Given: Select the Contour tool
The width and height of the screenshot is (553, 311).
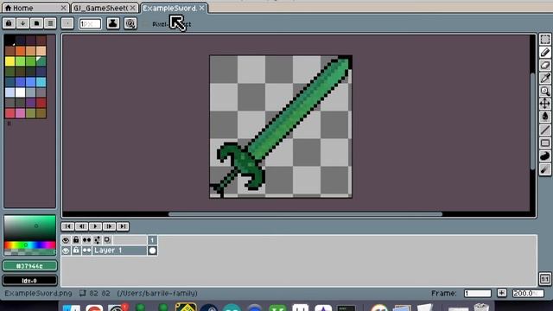Looking at the screenshot, I should click(x=545, y=156).
